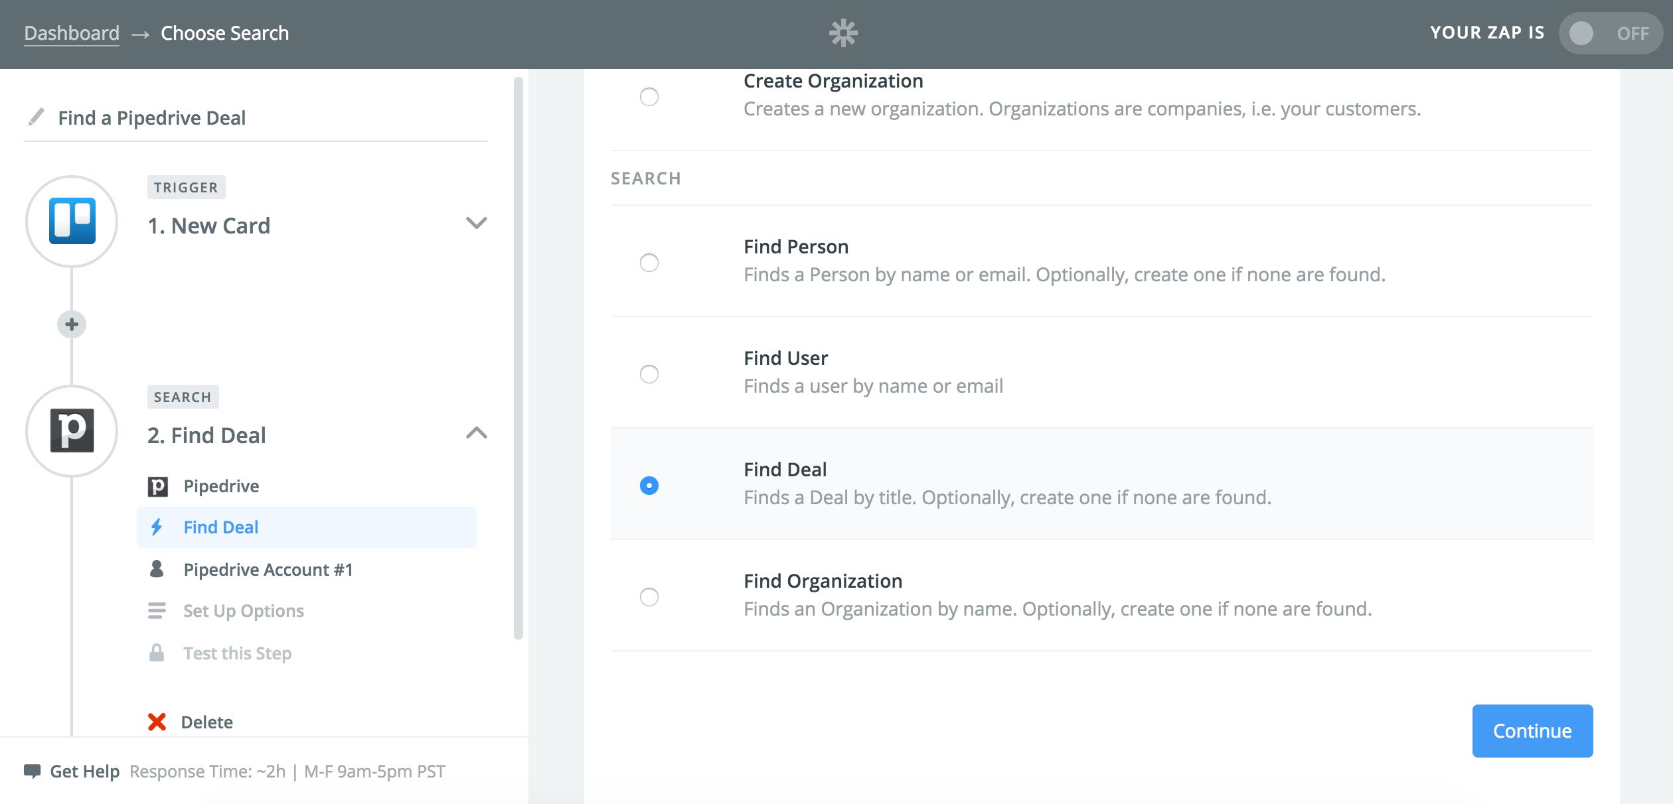Select the Create Organization radio button
The height and width of the screenshot is (804, 1673).
pyautogui.click(x=649, y=97)
